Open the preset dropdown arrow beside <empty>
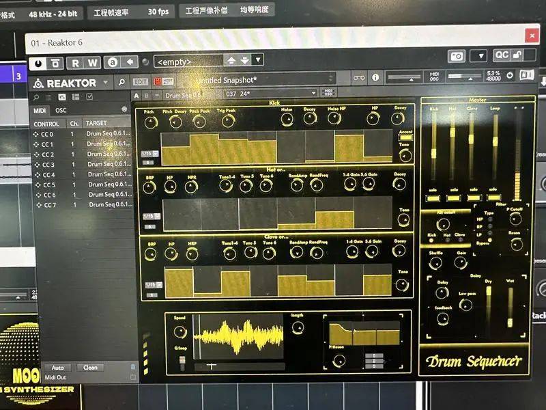The height and width of the screenshot is (410, 546). [258, 59]
